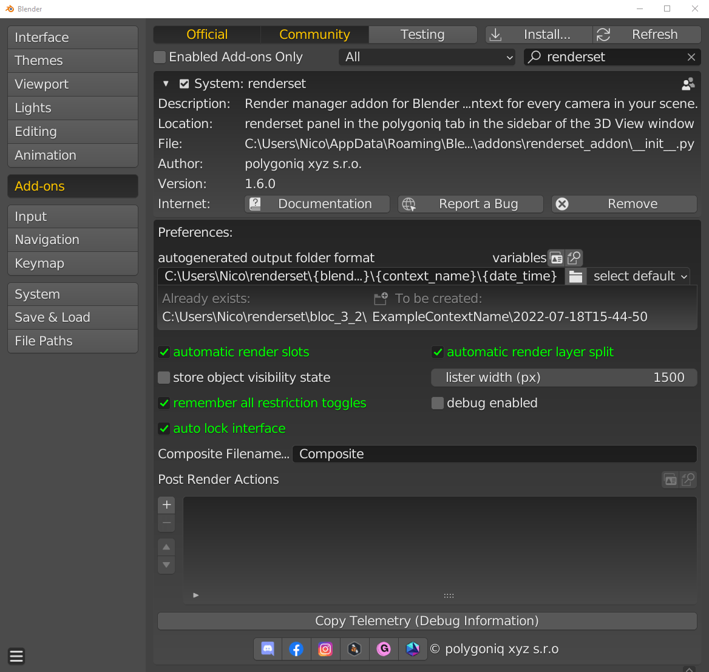Click Remove to uninstall renderset
The image size is (709, 672).
click(x=624, y=204)
